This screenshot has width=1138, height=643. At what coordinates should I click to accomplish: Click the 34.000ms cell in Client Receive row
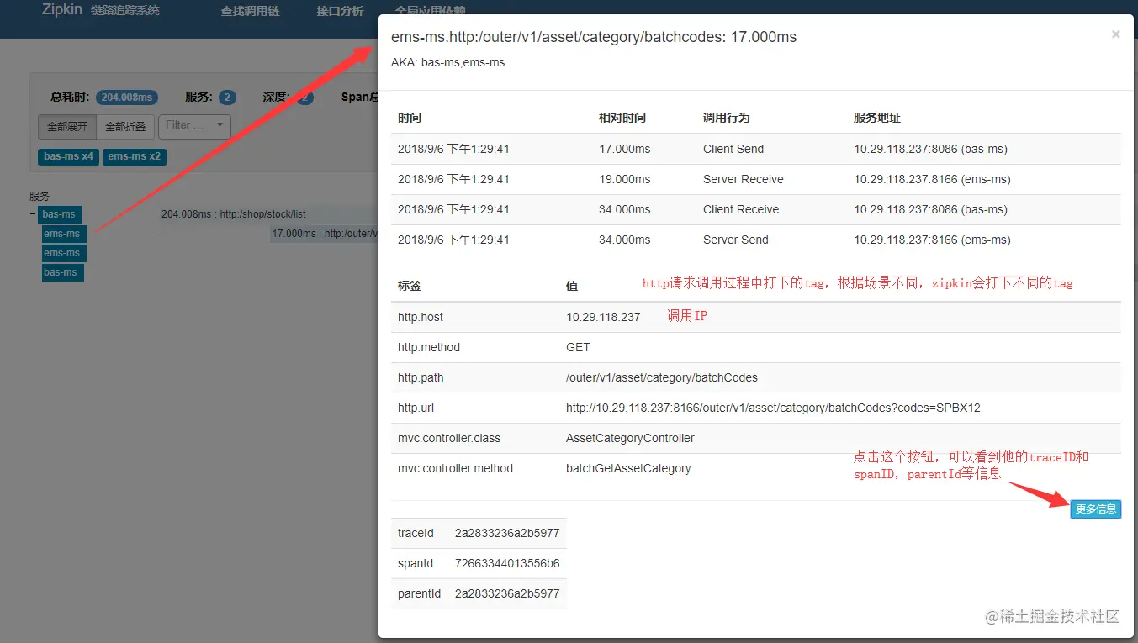[625, 209]
